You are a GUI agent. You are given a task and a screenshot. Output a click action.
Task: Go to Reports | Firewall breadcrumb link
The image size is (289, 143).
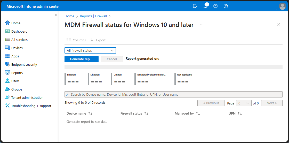click(x=93, y=16)
